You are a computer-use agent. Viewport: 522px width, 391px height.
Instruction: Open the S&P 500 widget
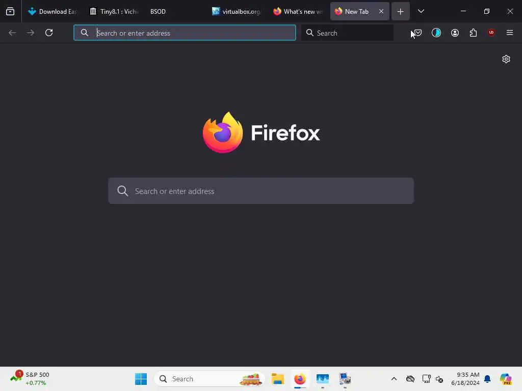pyautogui.click(x=30, y=379)
